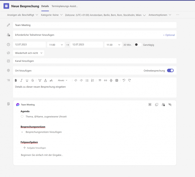Insert a quote block
This screenshot has height=177, width=195.
click(x=100, y=80)
